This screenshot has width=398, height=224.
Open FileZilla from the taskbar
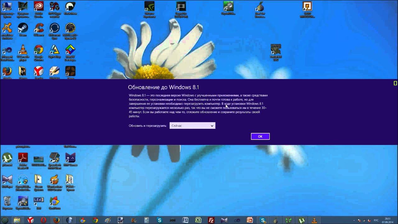point(211,220)
